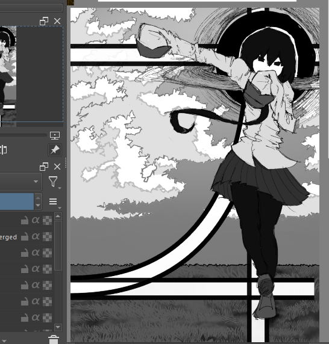
Task: Click the girl's face on the canvas
Action: (267, 65)
